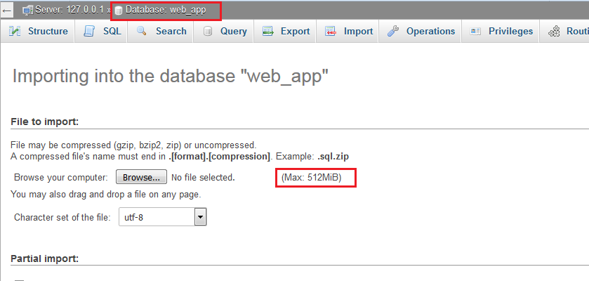Image resolution: width=589 pixels, height=281 pixels.
Task: Go to the Export tab
Action: tap(285, 31)
